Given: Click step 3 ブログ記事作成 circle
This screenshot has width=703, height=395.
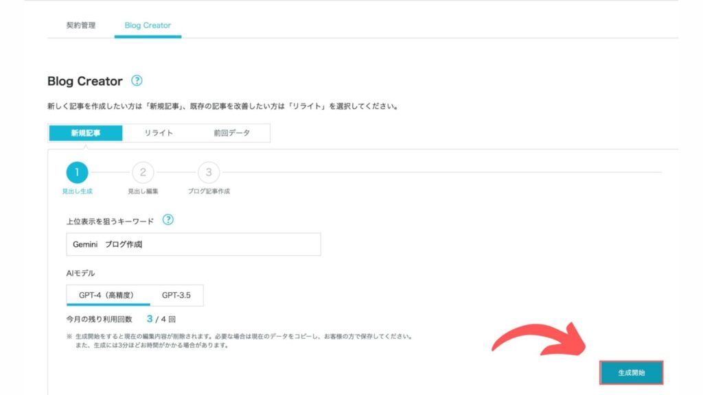Looking at the screenshot, I should click(x=209, y=172).
